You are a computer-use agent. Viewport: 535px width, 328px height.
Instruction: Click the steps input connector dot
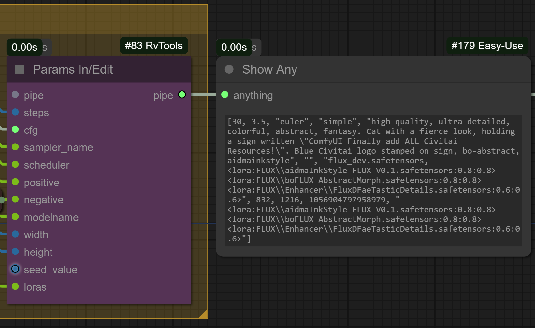pos(15,112)
